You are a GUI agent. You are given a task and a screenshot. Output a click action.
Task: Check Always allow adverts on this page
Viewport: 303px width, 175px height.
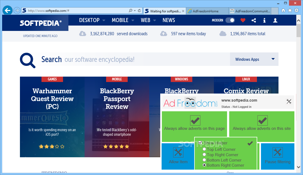click(x=194, y=127)
